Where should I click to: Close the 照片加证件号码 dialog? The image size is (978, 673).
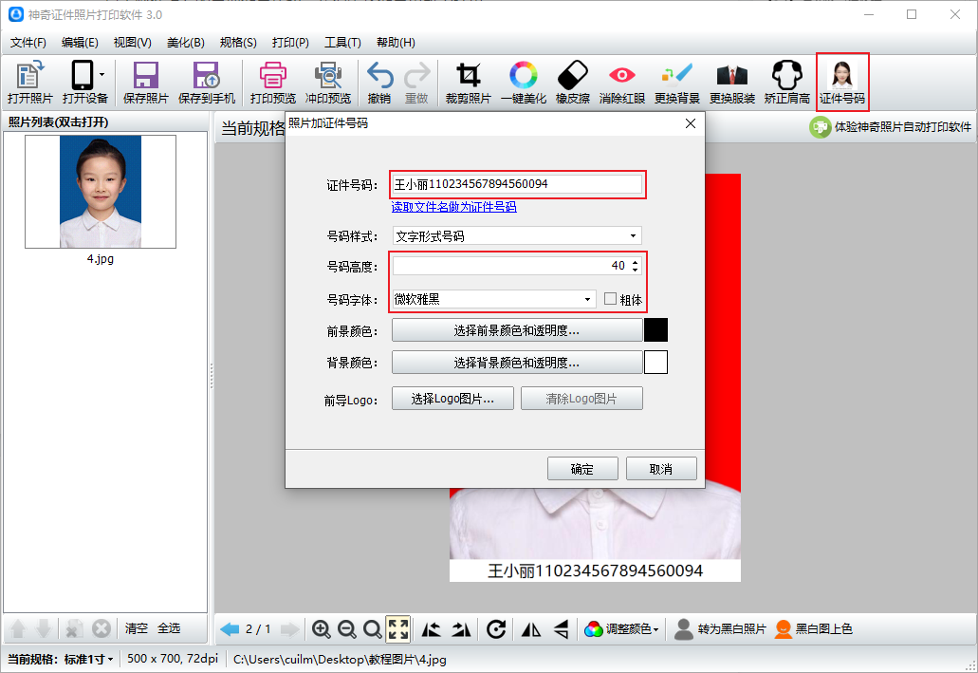[x=690, y=123]
